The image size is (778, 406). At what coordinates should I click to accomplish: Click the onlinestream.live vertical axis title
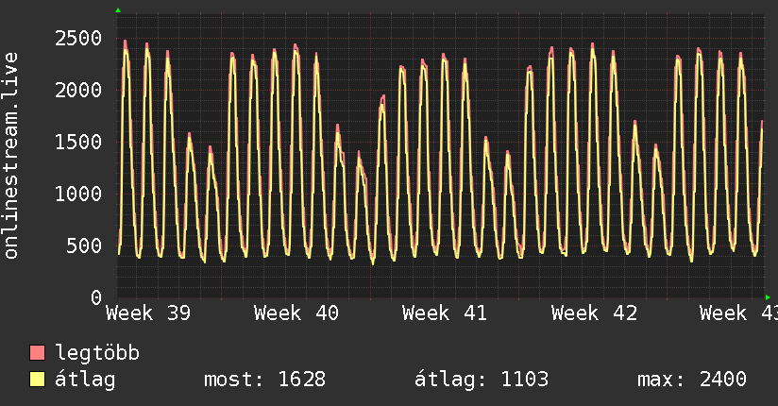(x=11, y=156)
